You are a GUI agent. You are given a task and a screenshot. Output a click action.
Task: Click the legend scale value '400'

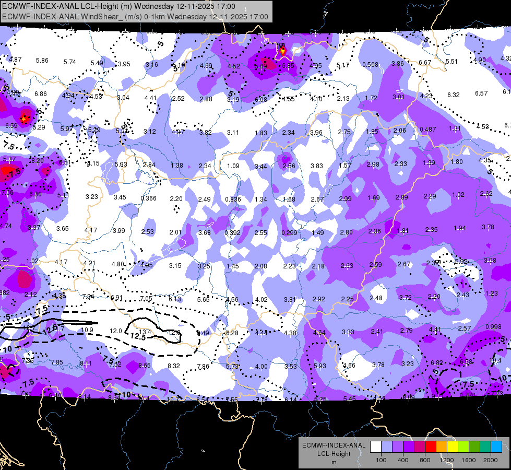click(x=403, y=460)
